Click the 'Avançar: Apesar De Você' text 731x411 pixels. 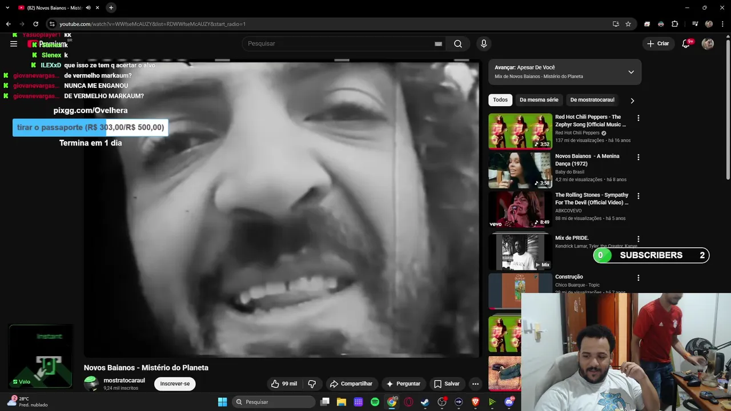[525, 67]
